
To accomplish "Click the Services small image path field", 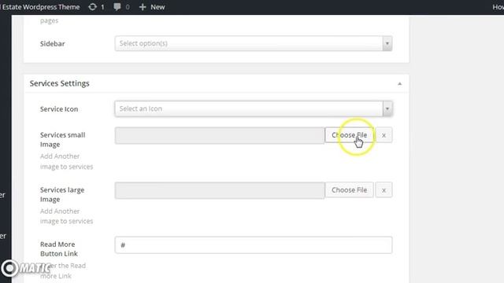I will click(x=220, y=135).
